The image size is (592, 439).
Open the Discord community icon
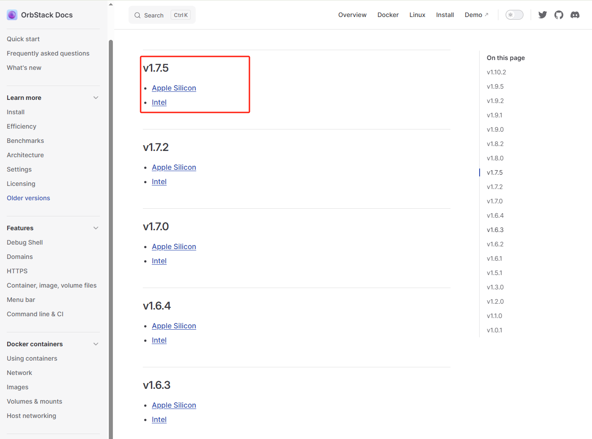[575, 15]
